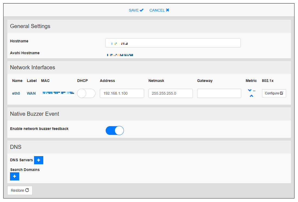Enable DHCP for the eth0 interface
This screenshot has height=202, width=298.
(x=86, y=93)
